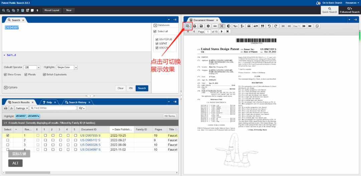This screenshot has width=361, height=176.
Task: Toggle the Show Errors checkbox
Action: [x=5, y=74]
